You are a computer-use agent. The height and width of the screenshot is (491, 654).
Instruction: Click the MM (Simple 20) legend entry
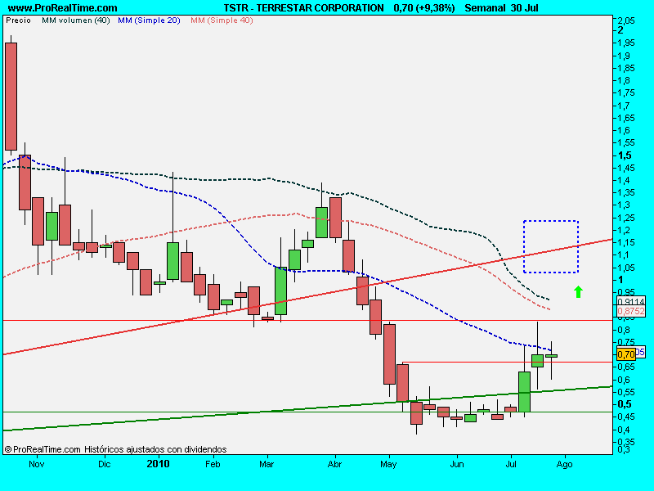click(x=149, y=20)
